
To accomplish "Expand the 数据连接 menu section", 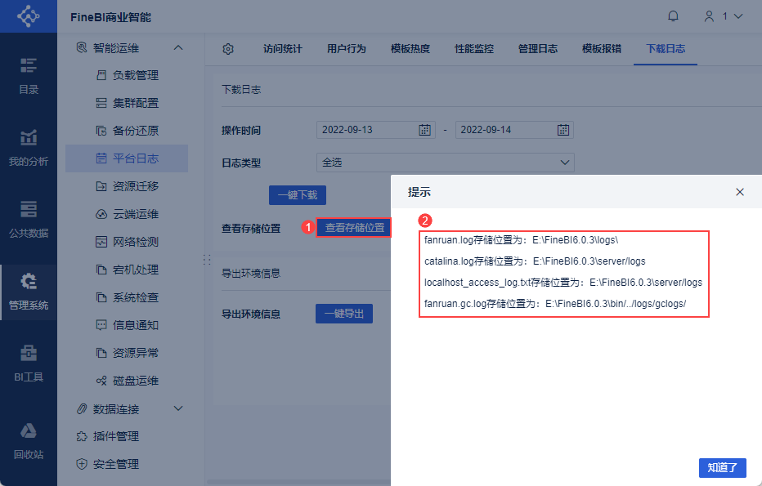I will tap(178, 408).
